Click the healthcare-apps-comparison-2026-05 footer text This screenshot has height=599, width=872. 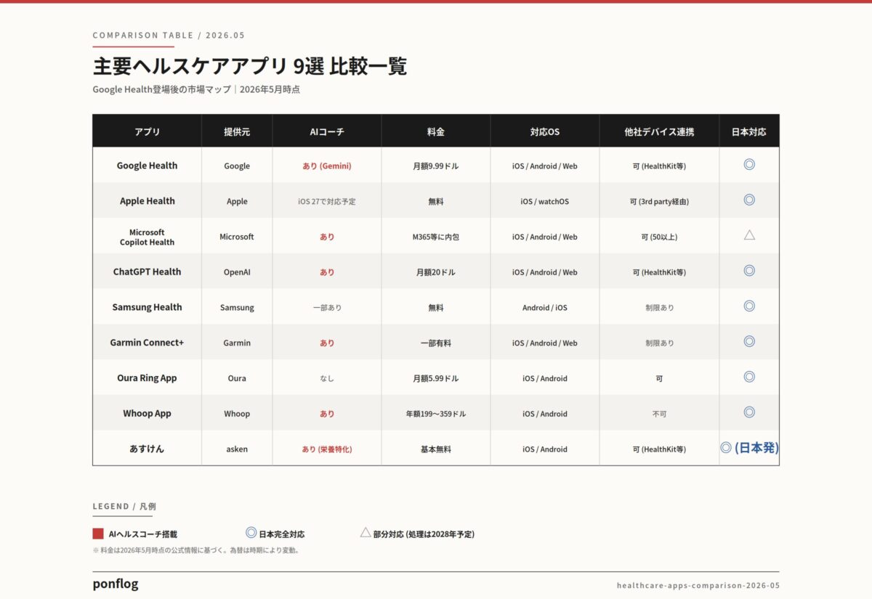point(698,585)
